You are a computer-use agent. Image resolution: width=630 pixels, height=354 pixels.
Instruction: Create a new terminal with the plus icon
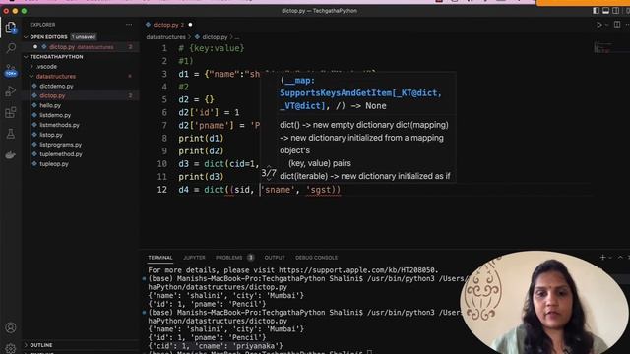[x=602, y=258]
